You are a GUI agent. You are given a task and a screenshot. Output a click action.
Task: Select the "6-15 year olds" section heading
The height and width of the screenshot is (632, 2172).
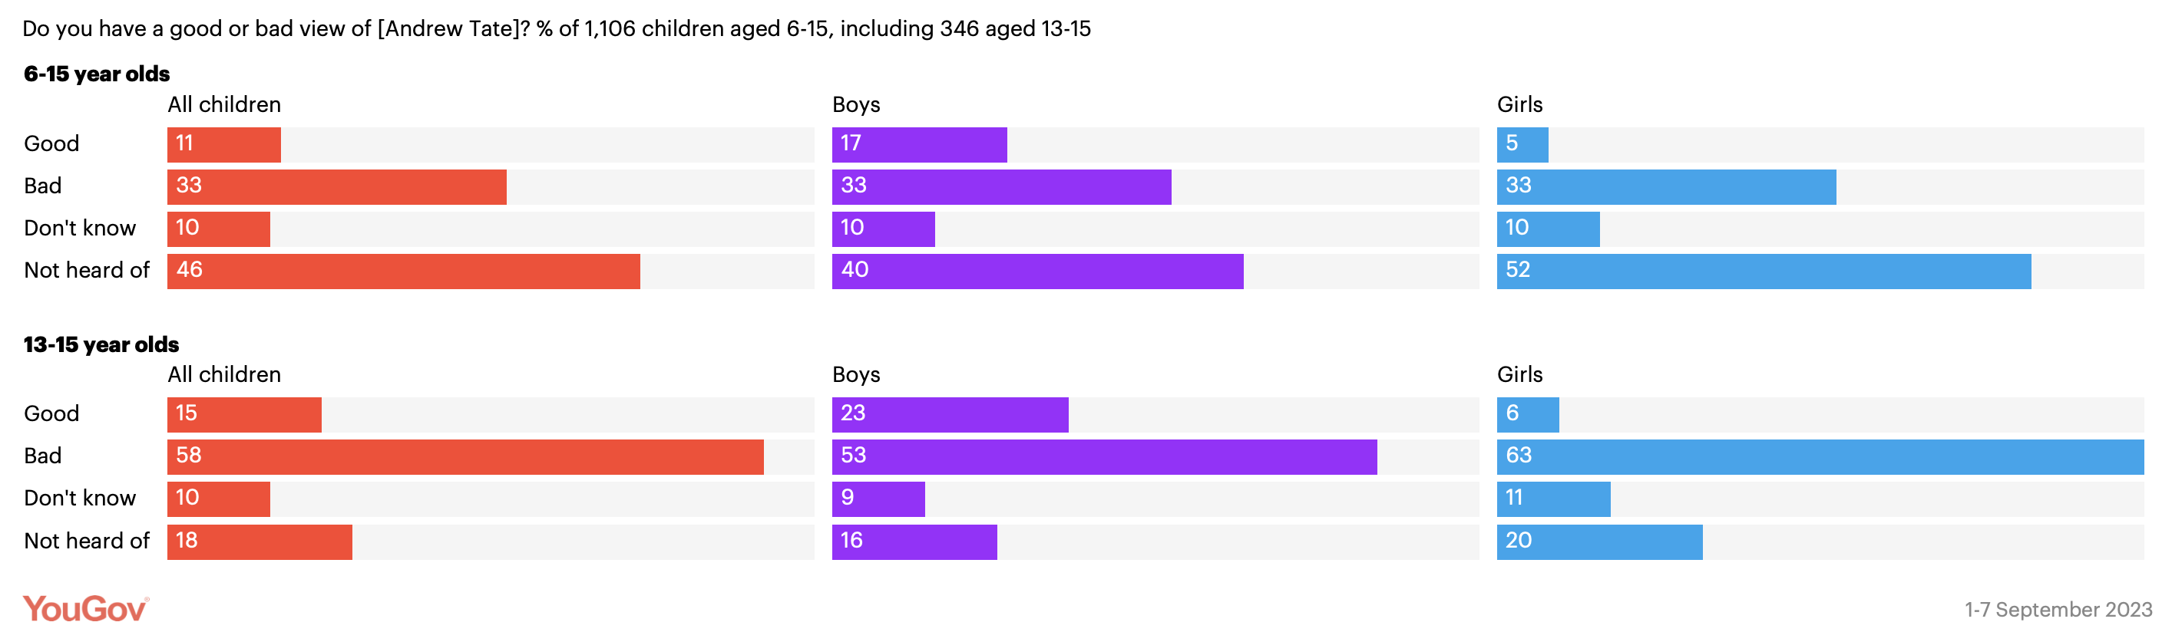[x=97, y=74]
